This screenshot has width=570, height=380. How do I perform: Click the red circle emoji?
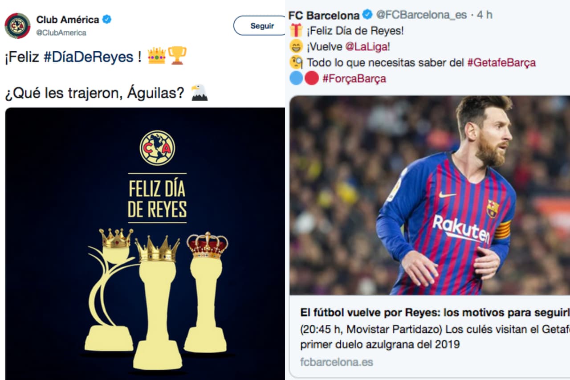click(311, 78)
